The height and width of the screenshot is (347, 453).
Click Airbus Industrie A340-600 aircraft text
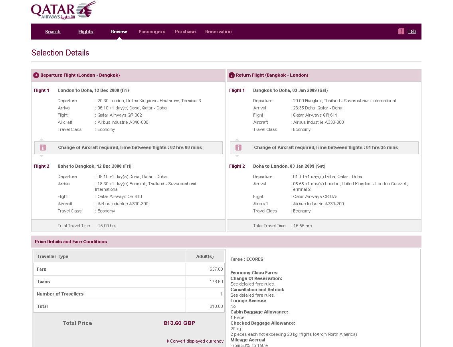click(123, 123)
